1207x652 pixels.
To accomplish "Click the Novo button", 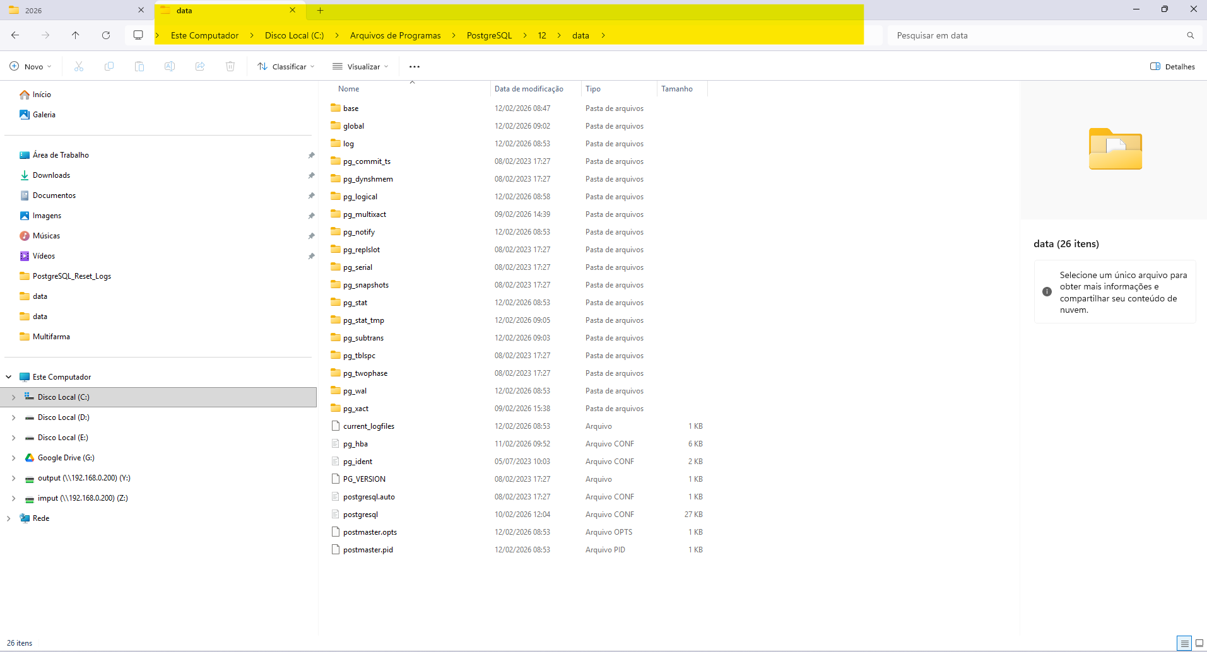I will point(30,66).
